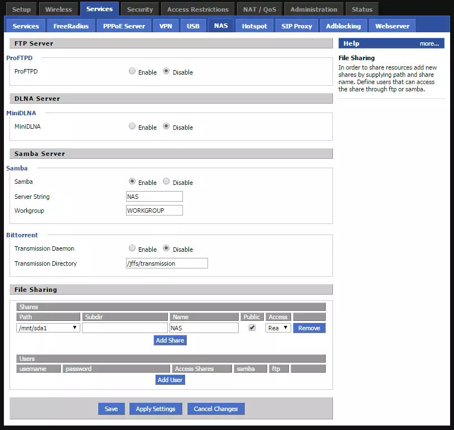454x430 pixels.
Task: Enable the MiniDLNA server
Action: 132,126
